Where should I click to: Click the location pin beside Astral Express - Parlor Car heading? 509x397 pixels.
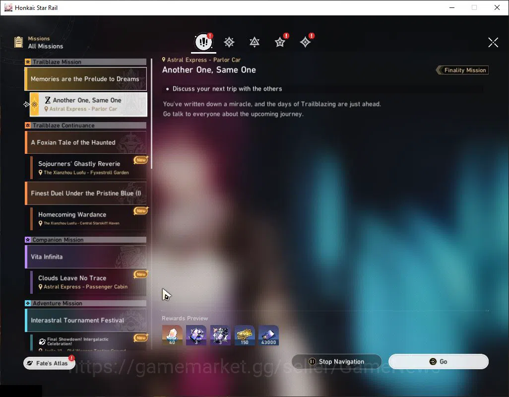click(164, 60)
